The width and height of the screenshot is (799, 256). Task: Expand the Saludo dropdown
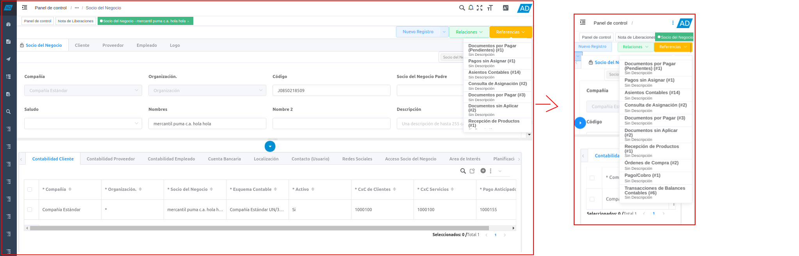click(83, 124)
